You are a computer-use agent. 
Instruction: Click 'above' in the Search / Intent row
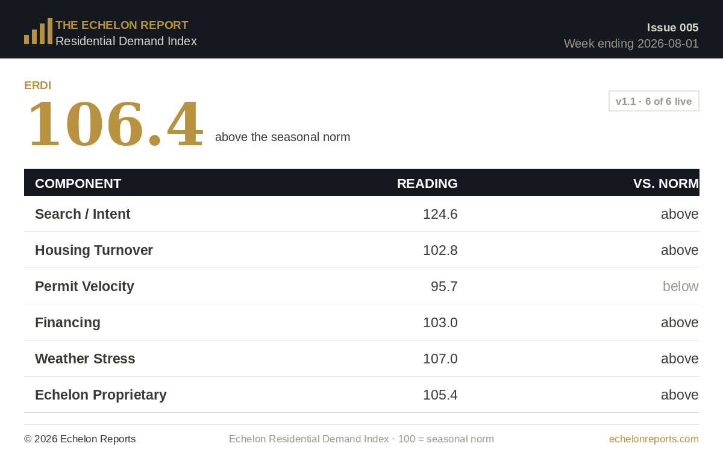tap(680, 214)
